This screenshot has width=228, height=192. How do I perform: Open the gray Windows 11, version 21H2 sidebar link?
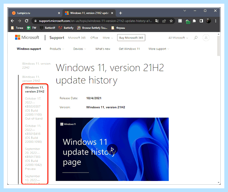[31, 79]
